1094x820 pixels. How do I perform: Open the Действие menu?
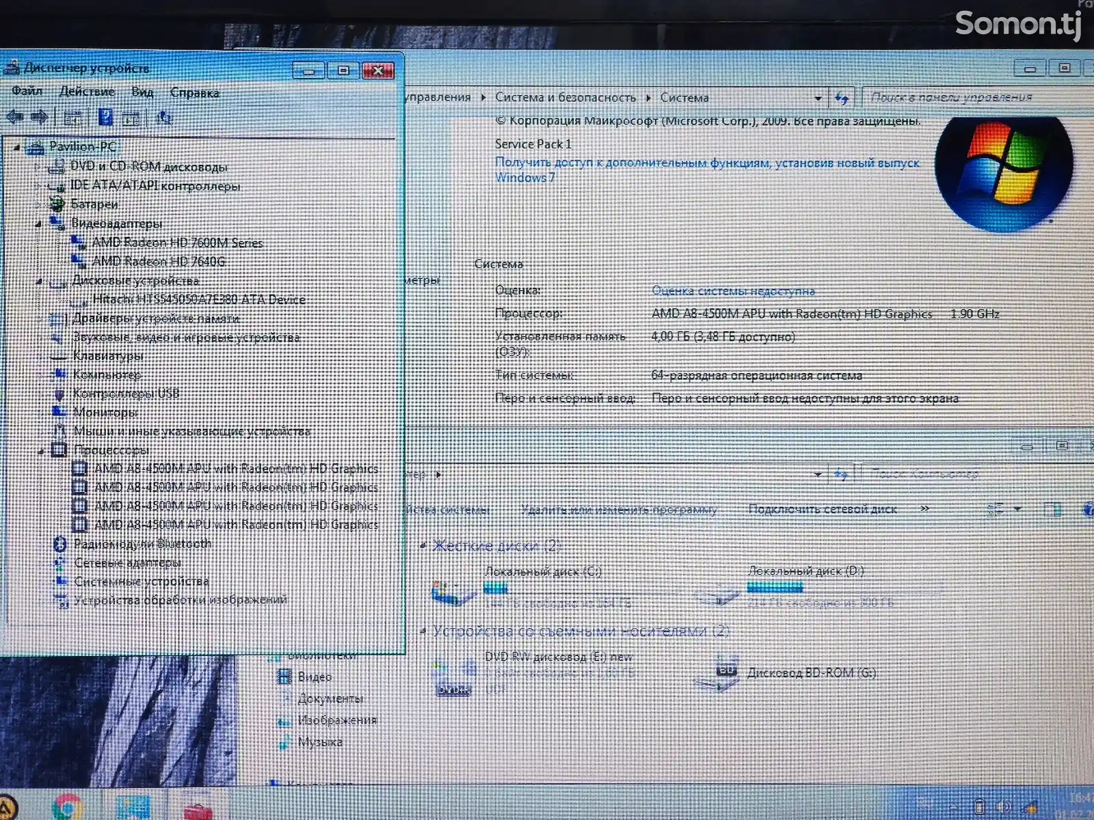tap(87, 92)
